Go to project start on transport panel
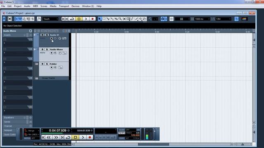 click(43, 137)
